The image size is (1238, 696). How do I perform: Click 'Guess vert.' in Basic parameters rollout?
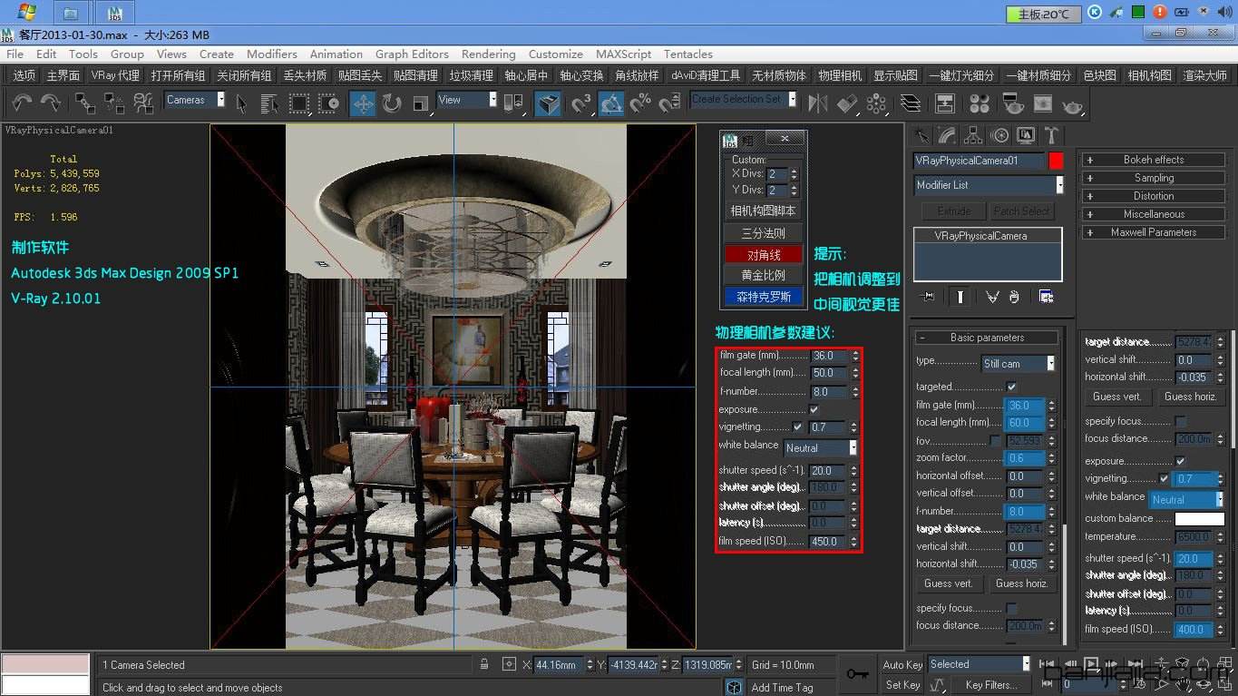pyautogui.click(x=949, y=583)
